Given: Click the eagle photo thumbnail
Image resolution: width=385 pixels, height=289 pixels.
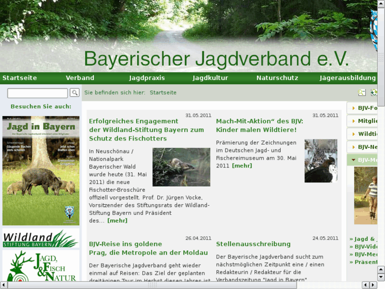Looking at the screenshot, I should 321,161.
